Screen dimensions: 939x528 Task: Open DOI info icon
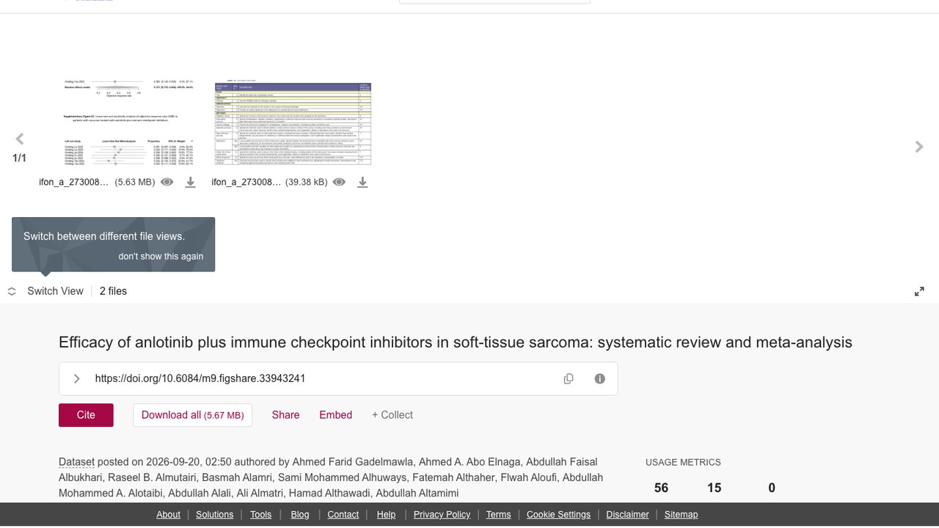pyautogui.click(x=600, y=378)
